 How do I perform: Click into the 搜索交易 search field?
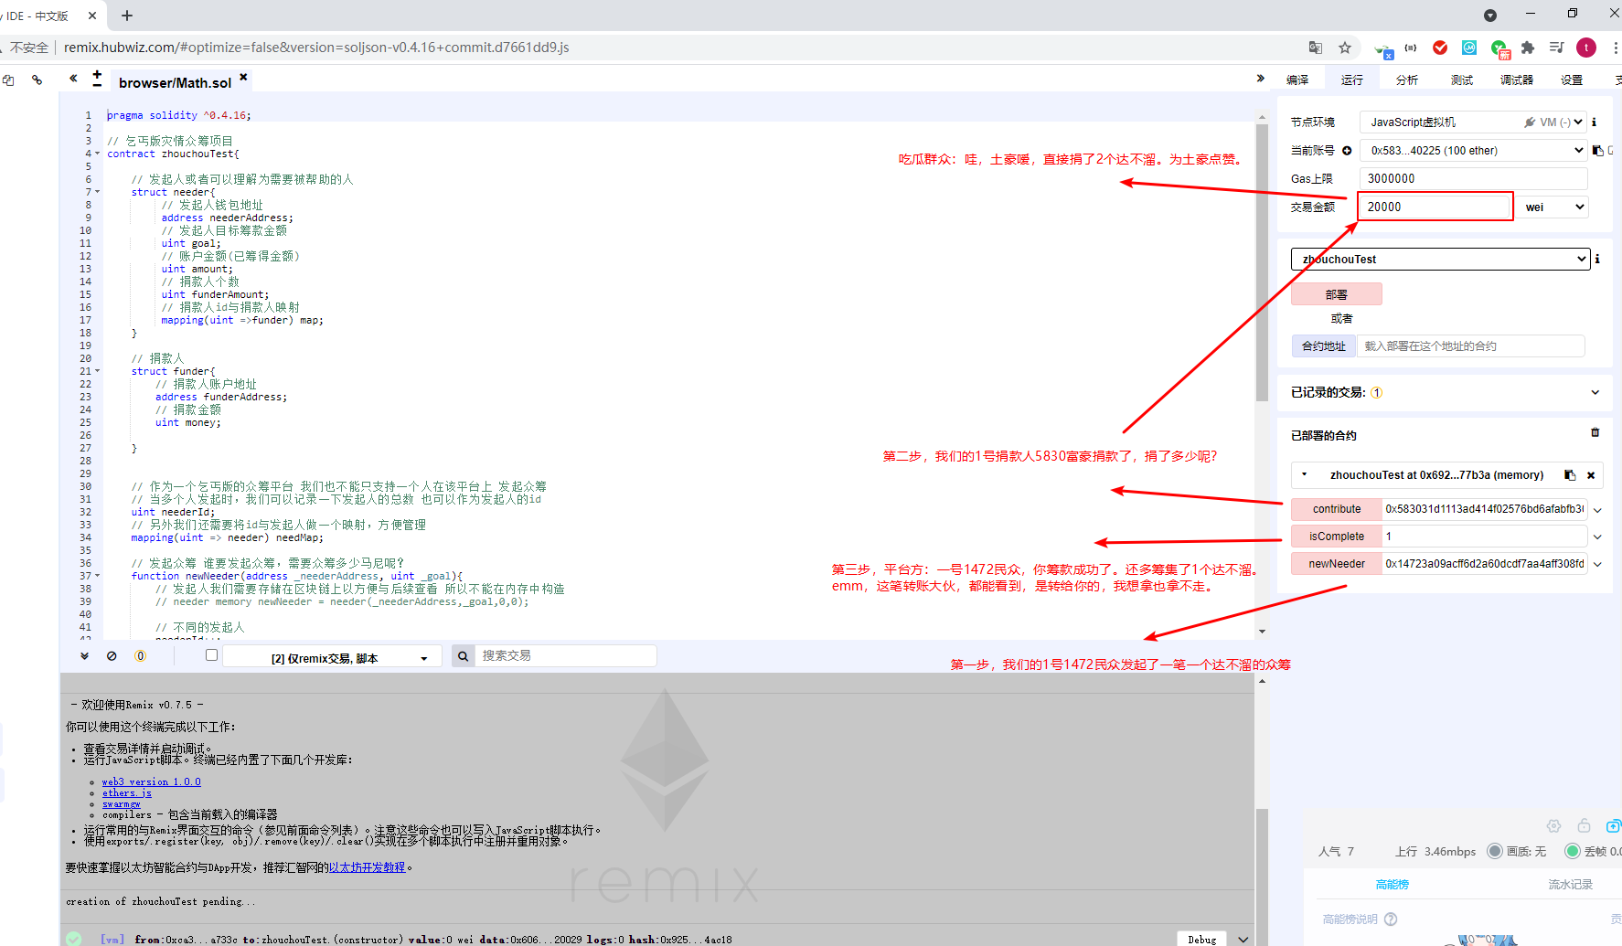566,656
